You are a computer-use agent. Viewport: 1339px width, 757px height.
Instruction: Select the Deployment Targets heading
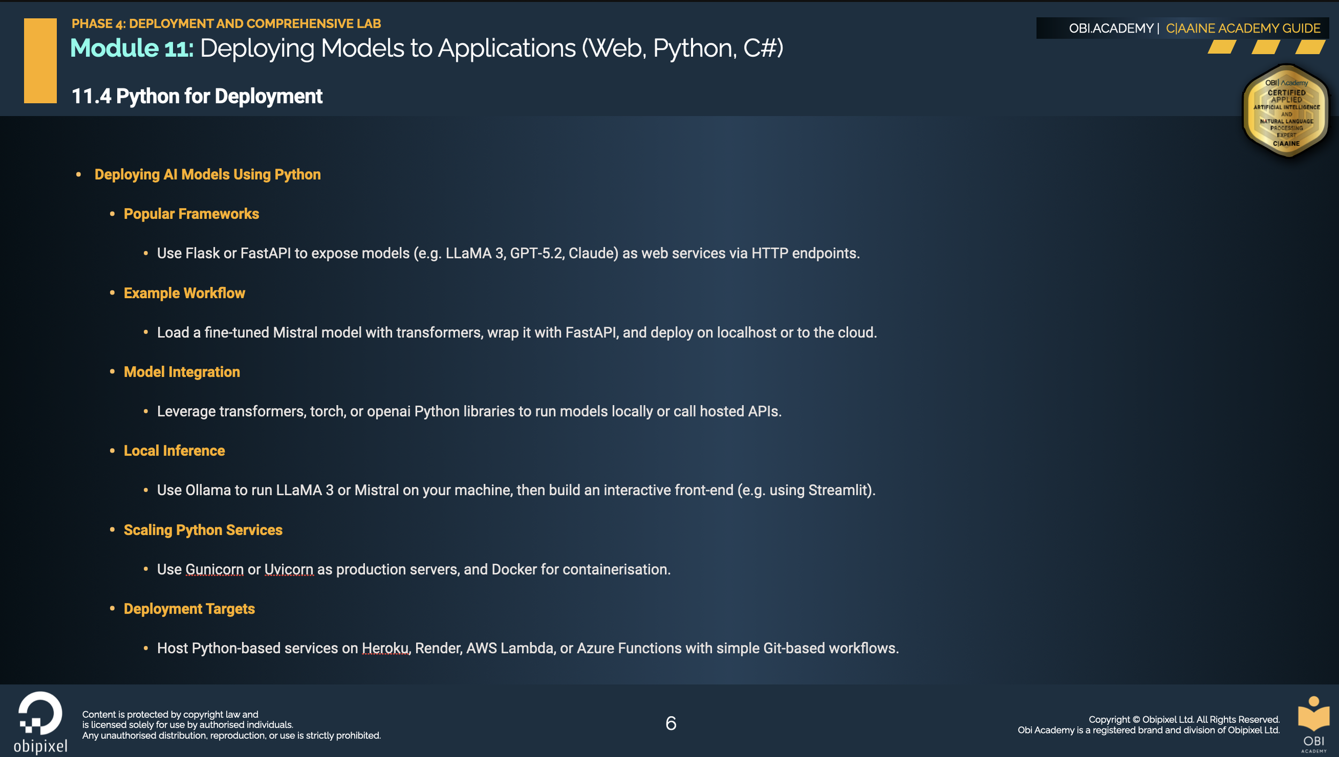[189, 609]
